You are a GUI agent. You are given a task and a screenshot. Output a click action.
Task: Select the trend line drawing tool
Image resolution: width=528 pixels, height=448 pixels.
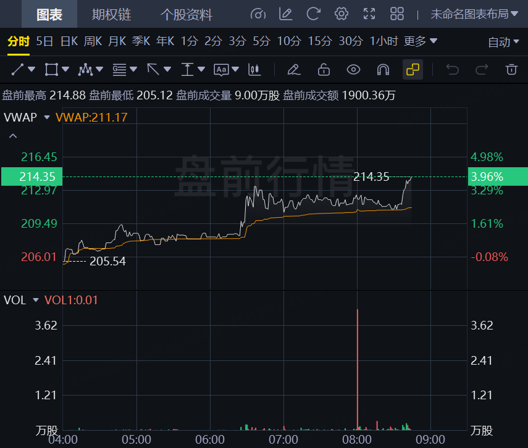pos(17,70)
